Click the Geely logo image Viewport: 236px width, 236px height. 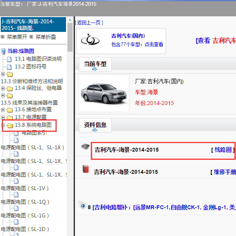coord(90,40)
